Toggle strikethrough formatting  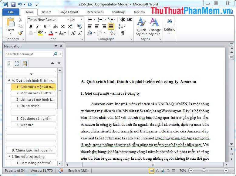[x=56, y=26]
